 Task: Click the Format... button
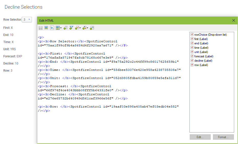tap(223, 137)
